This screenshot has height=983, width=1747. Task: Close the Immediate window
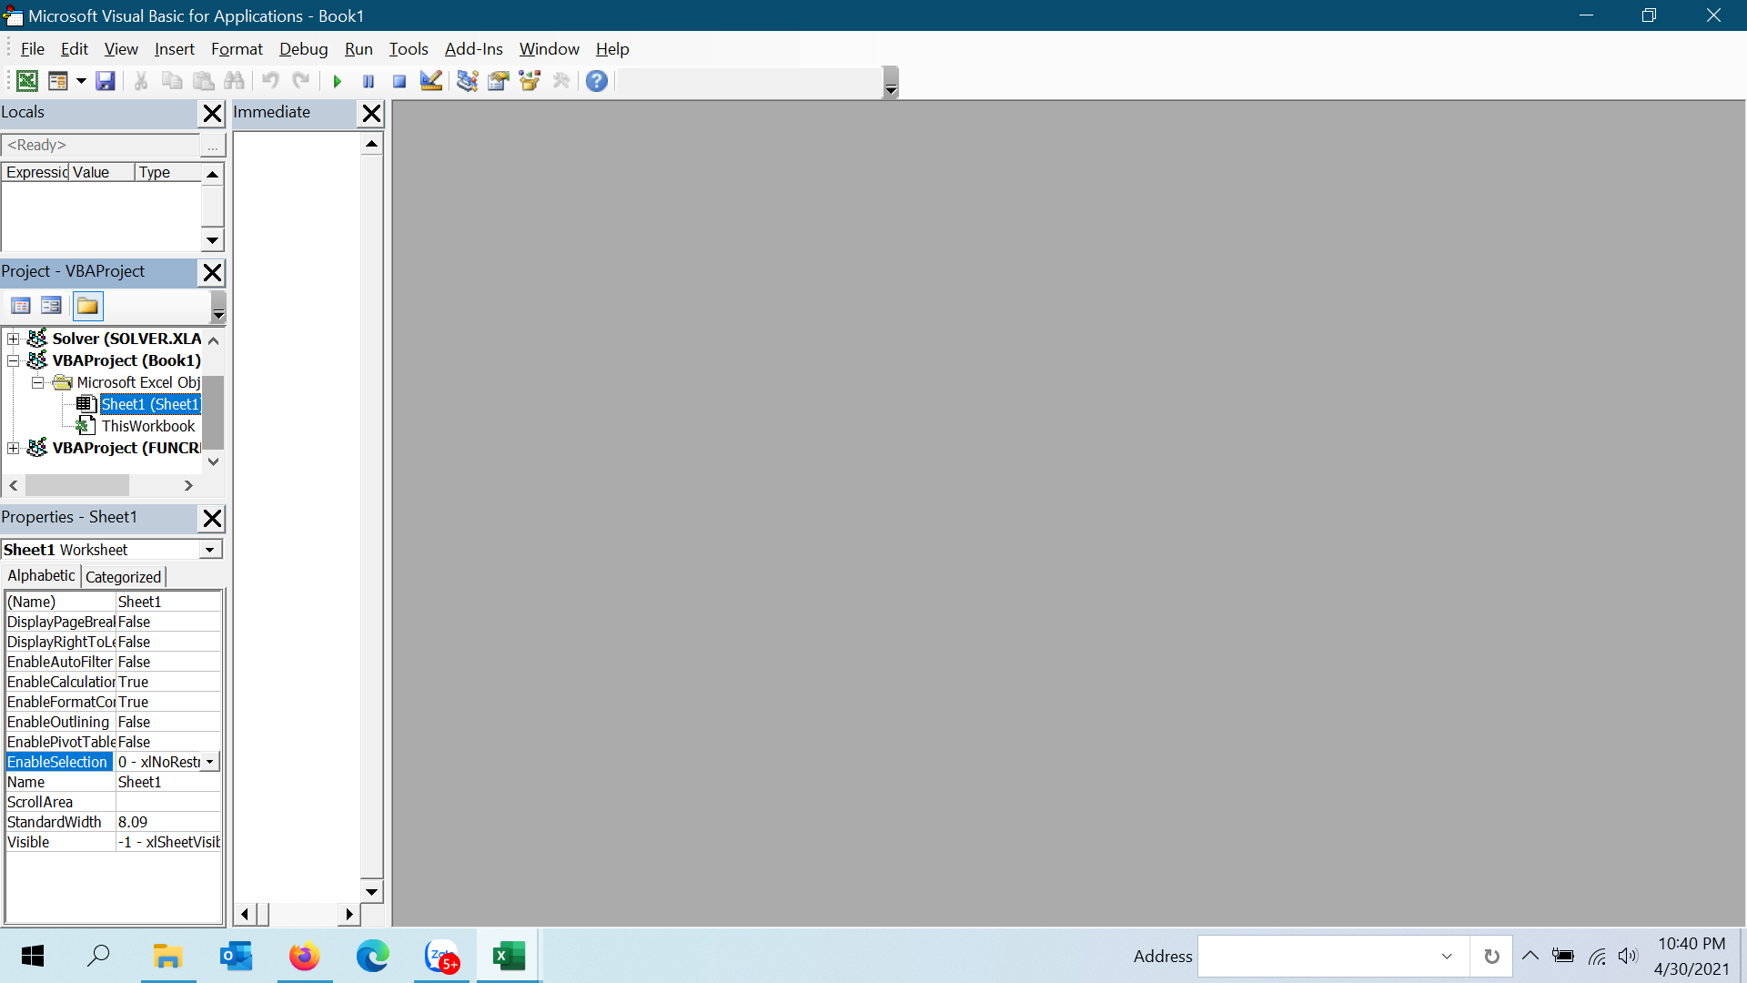click(x=371, y=114)
